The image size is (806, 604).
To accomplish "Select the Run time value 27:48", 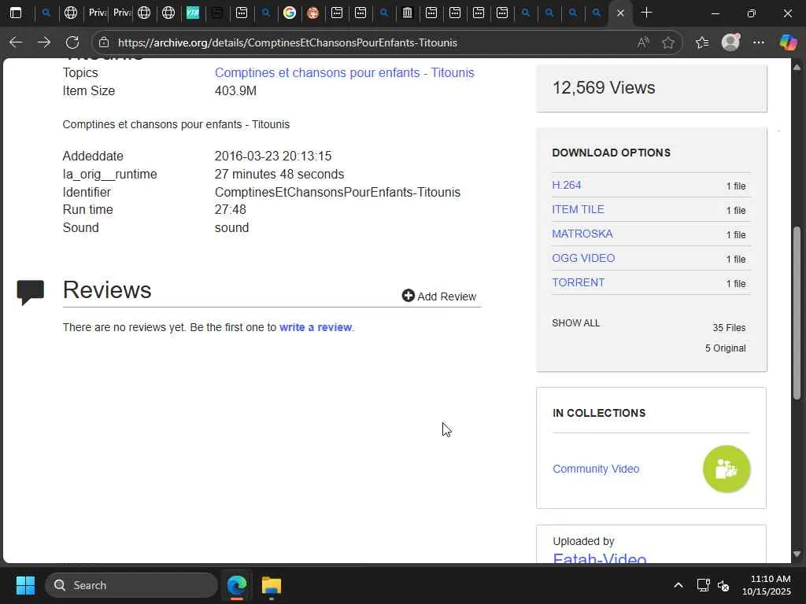I will click(231, 209).
